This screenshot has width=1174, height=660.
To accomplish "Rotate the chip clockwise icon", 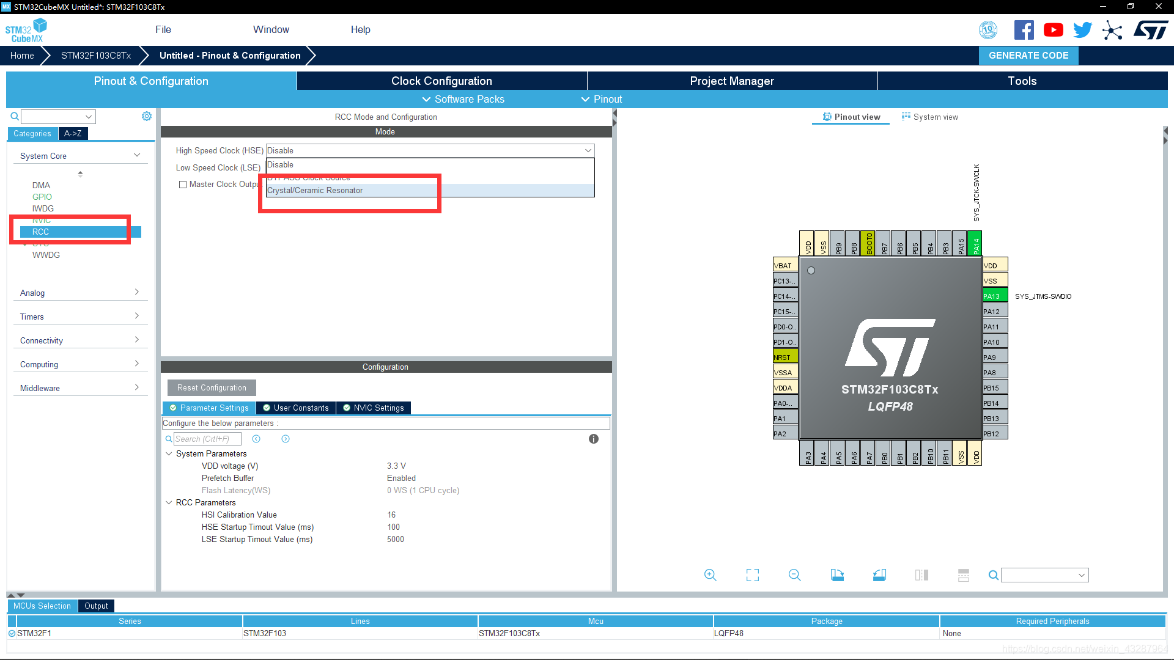I will pyautogui.click(x=837, y=575).
